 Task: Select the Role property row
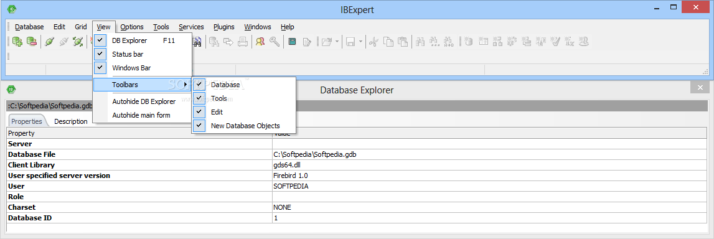(x=357, y=197)
